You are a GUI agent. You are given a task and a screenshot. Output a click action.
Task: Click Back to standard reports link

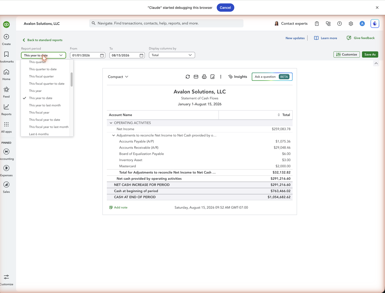(42, 40)
